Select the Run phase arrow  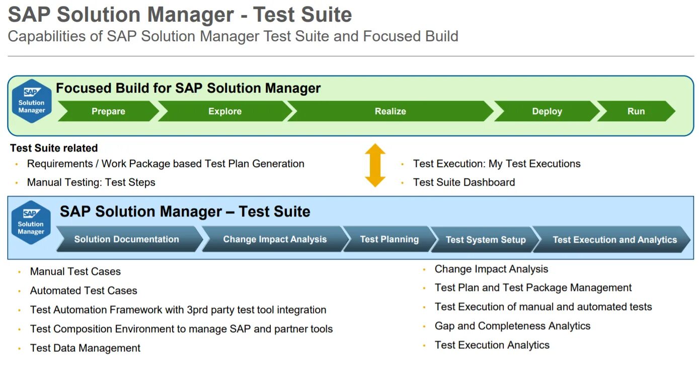pyautogui.click(x=636, y=111)
